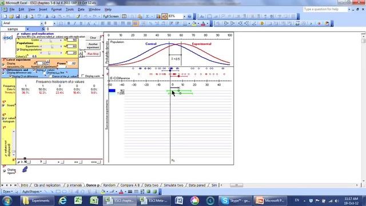Open the Draw menu dropdown
The image size is (366, 206).
coord(7,192)
